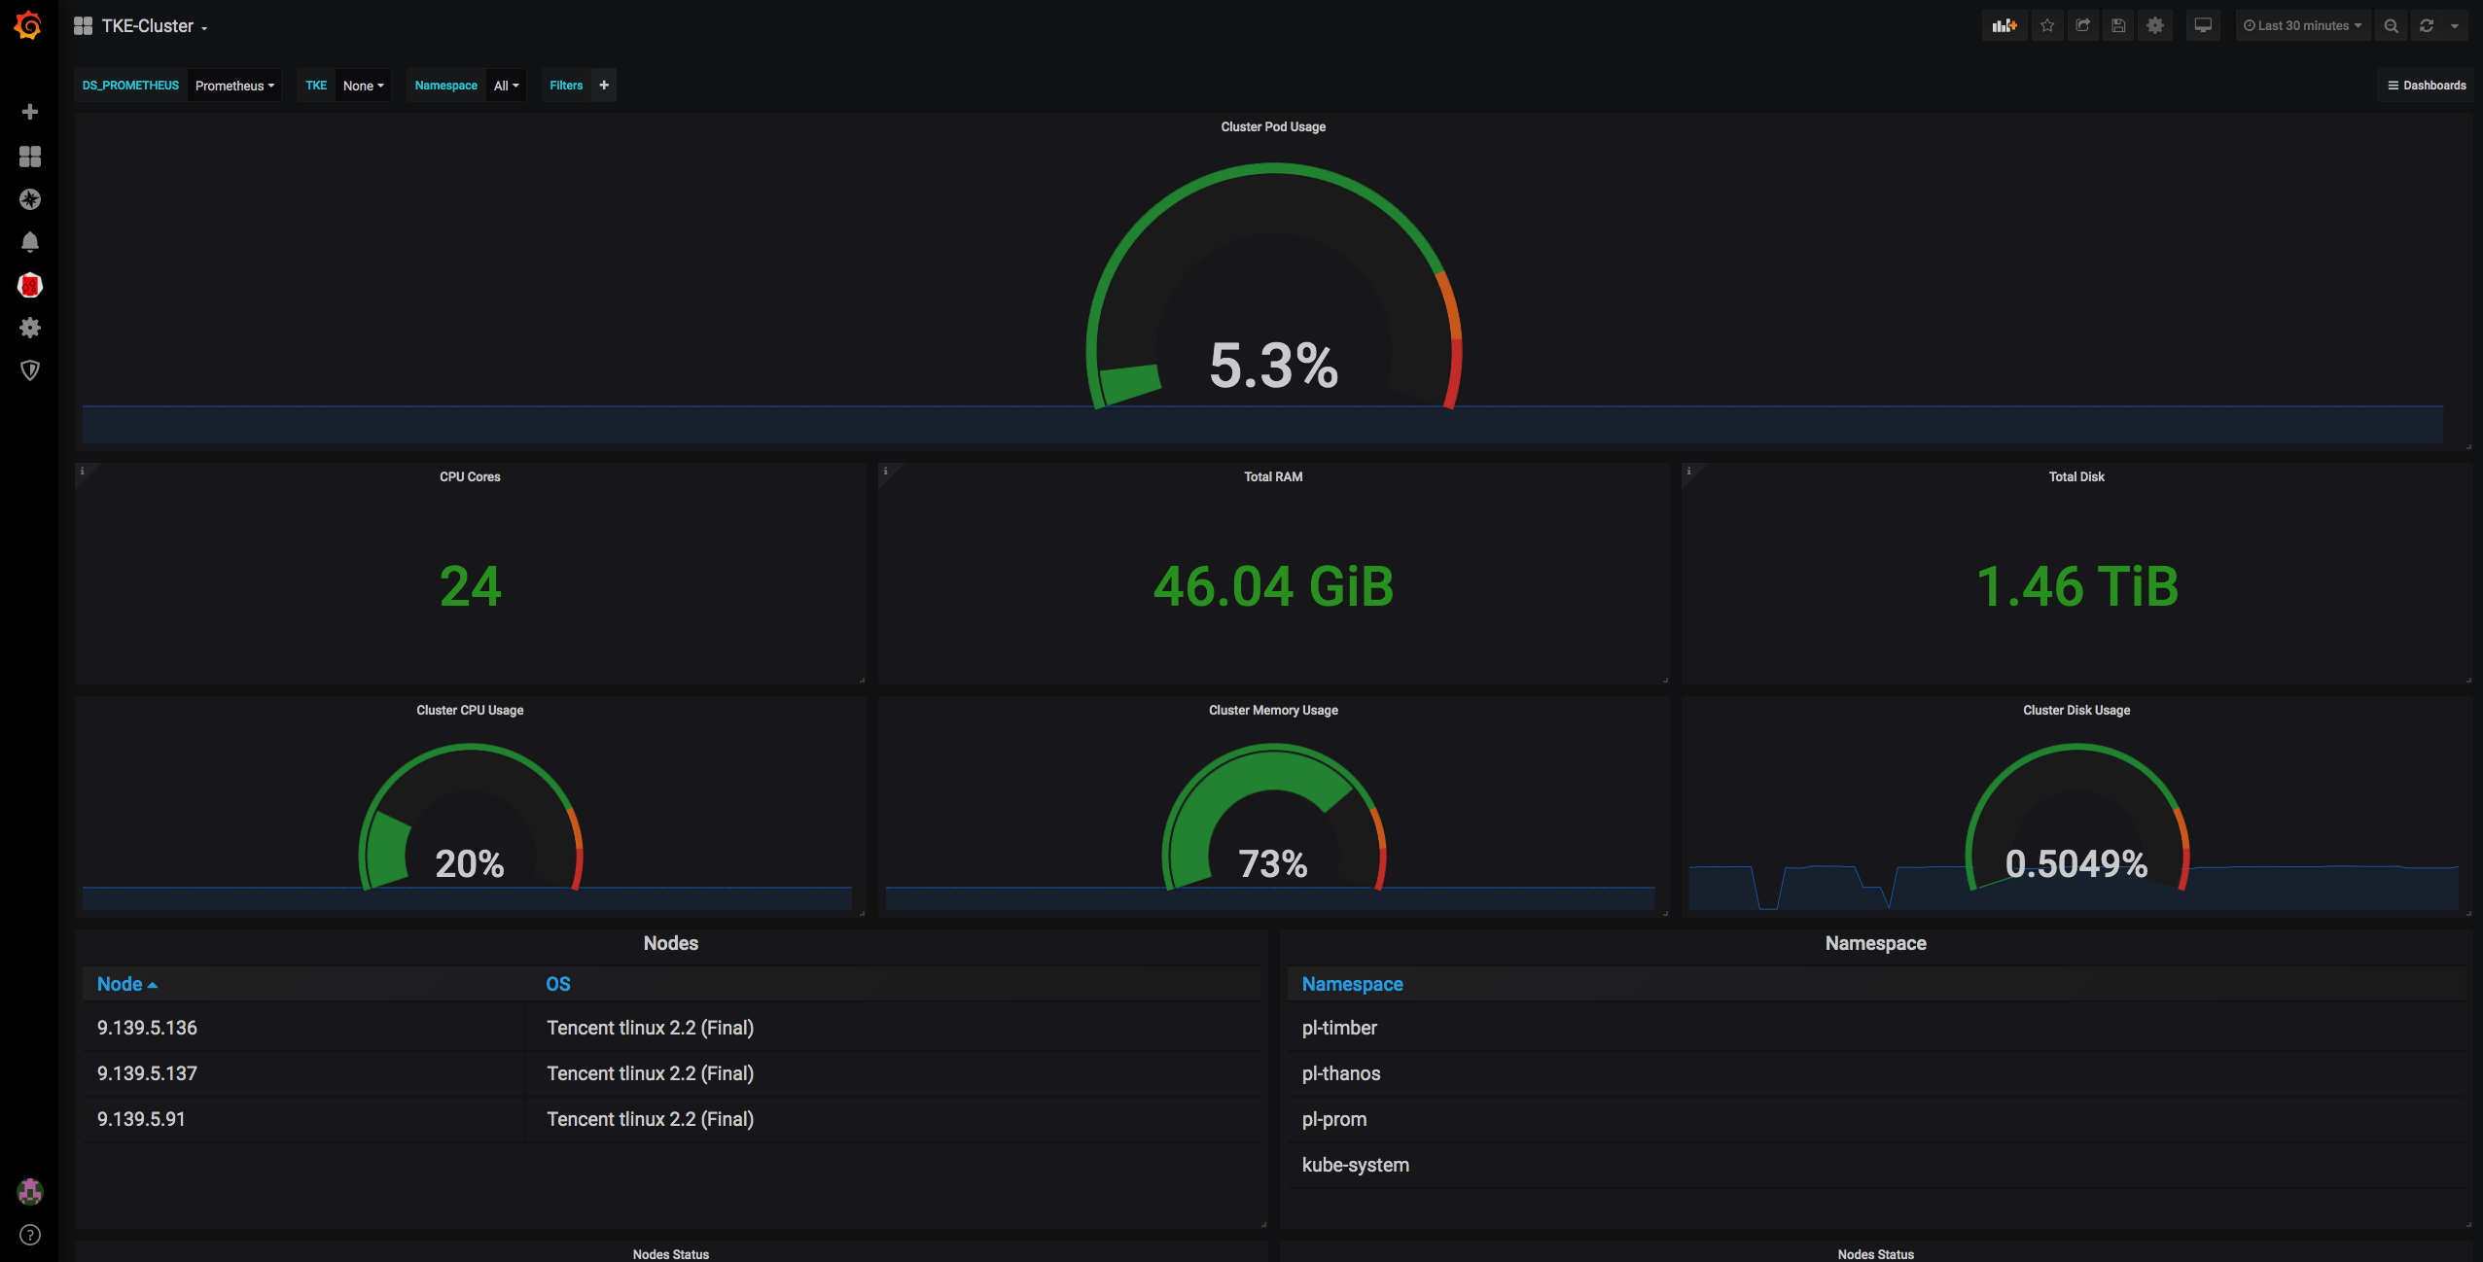Open Alerting bell icon in sidebar
Screen dimensions: 2483x1262
(30, 242)
